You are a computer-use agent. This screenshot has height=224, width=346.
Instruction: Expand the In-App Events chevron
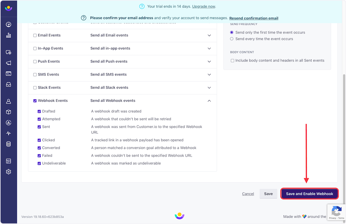click(x=209, y=48)
